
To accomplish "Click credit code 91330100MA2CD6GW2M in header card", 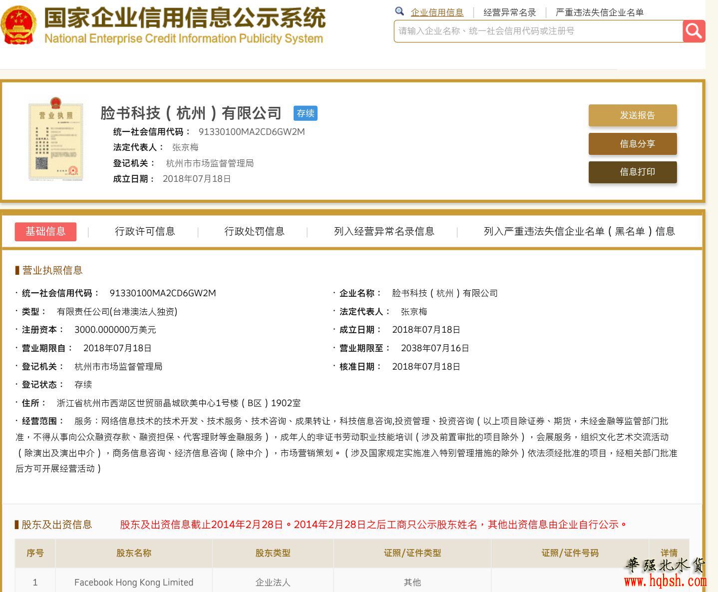I will click(x=252, y=132).
